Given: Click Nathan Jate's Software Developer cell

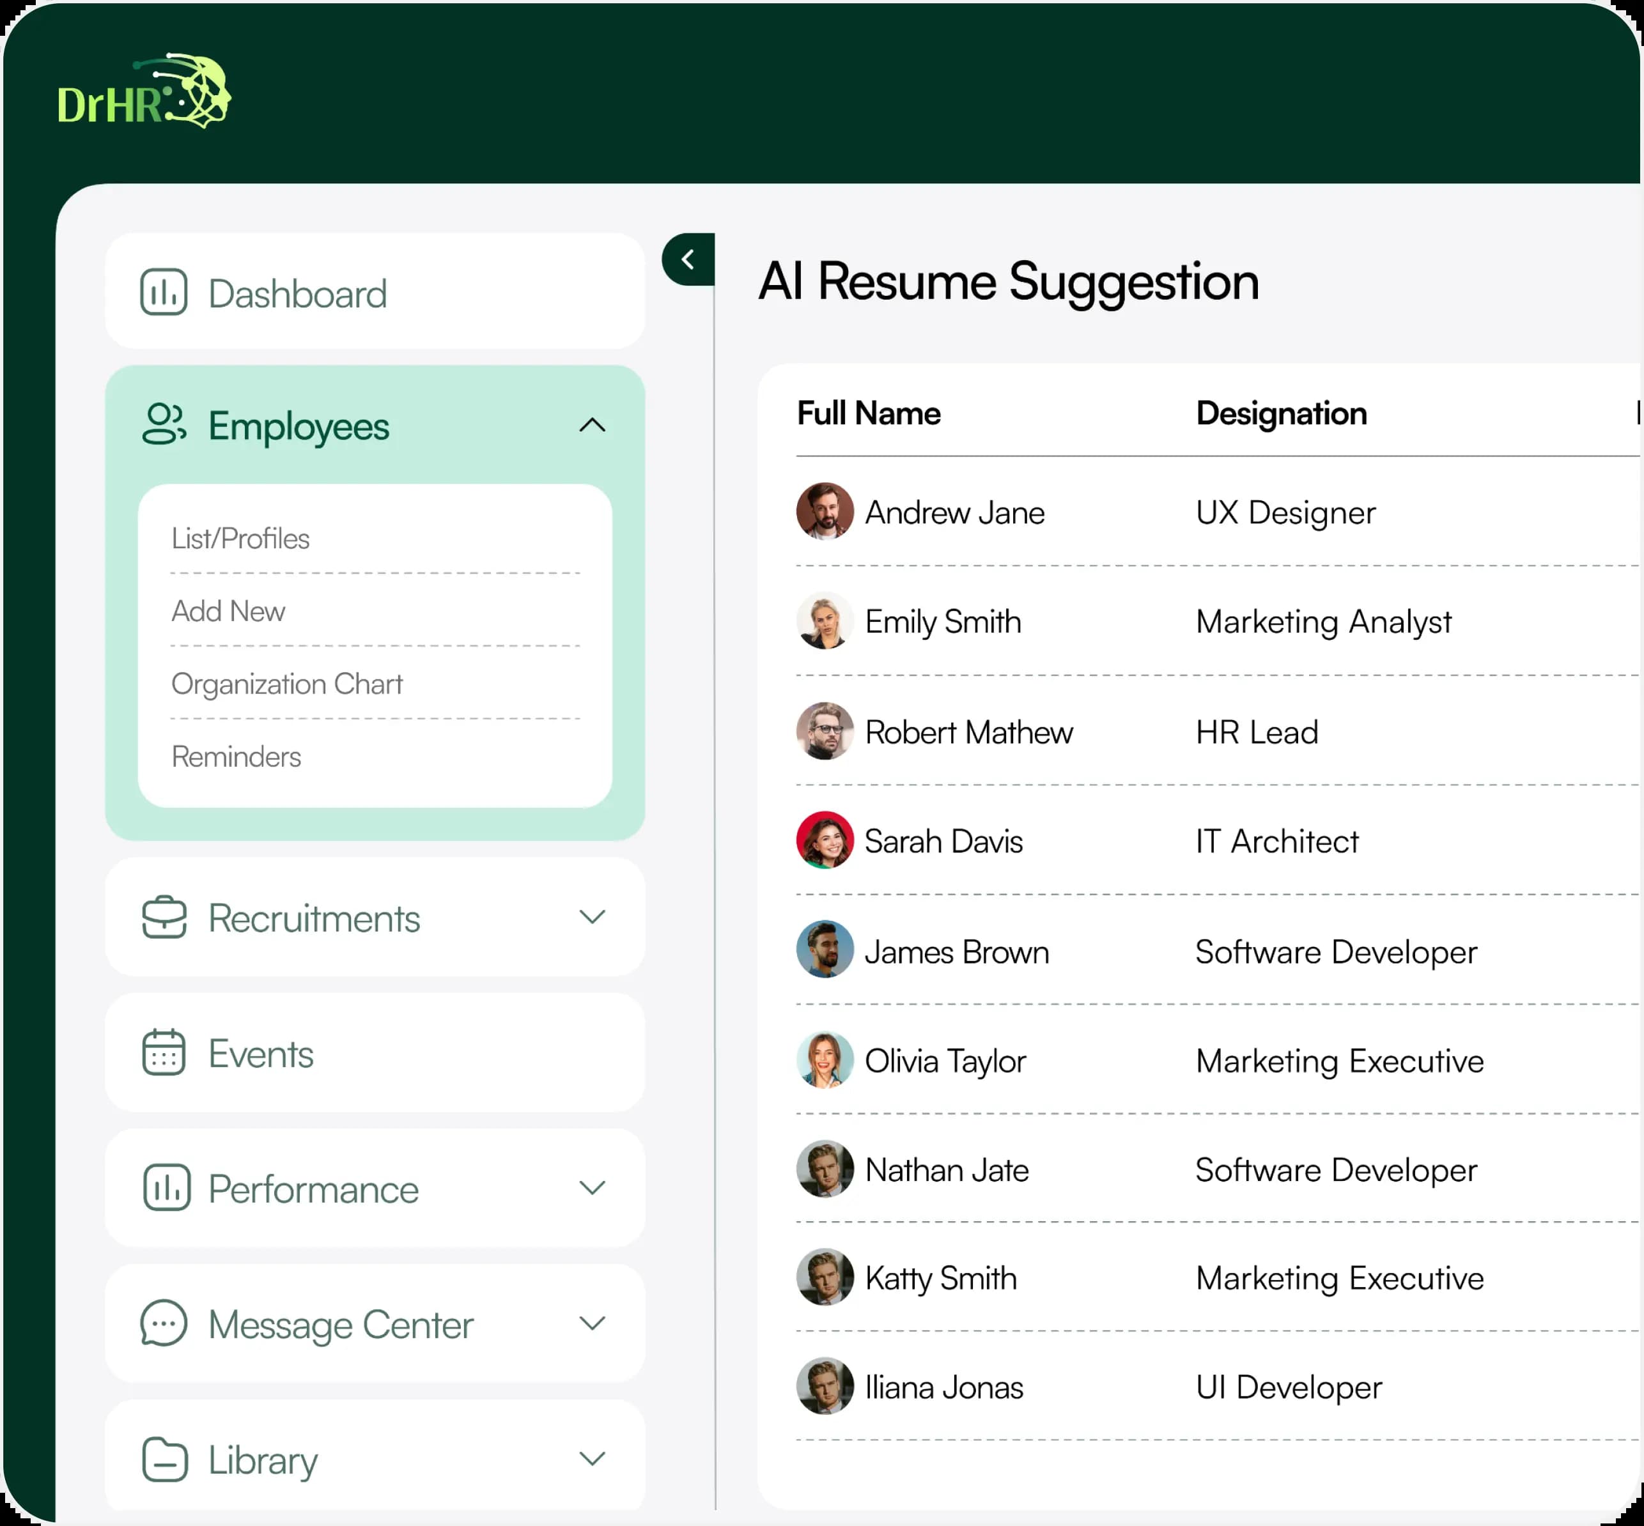Looking at the screenshot, I should pyautogui.click(x=1336, y=1171).
